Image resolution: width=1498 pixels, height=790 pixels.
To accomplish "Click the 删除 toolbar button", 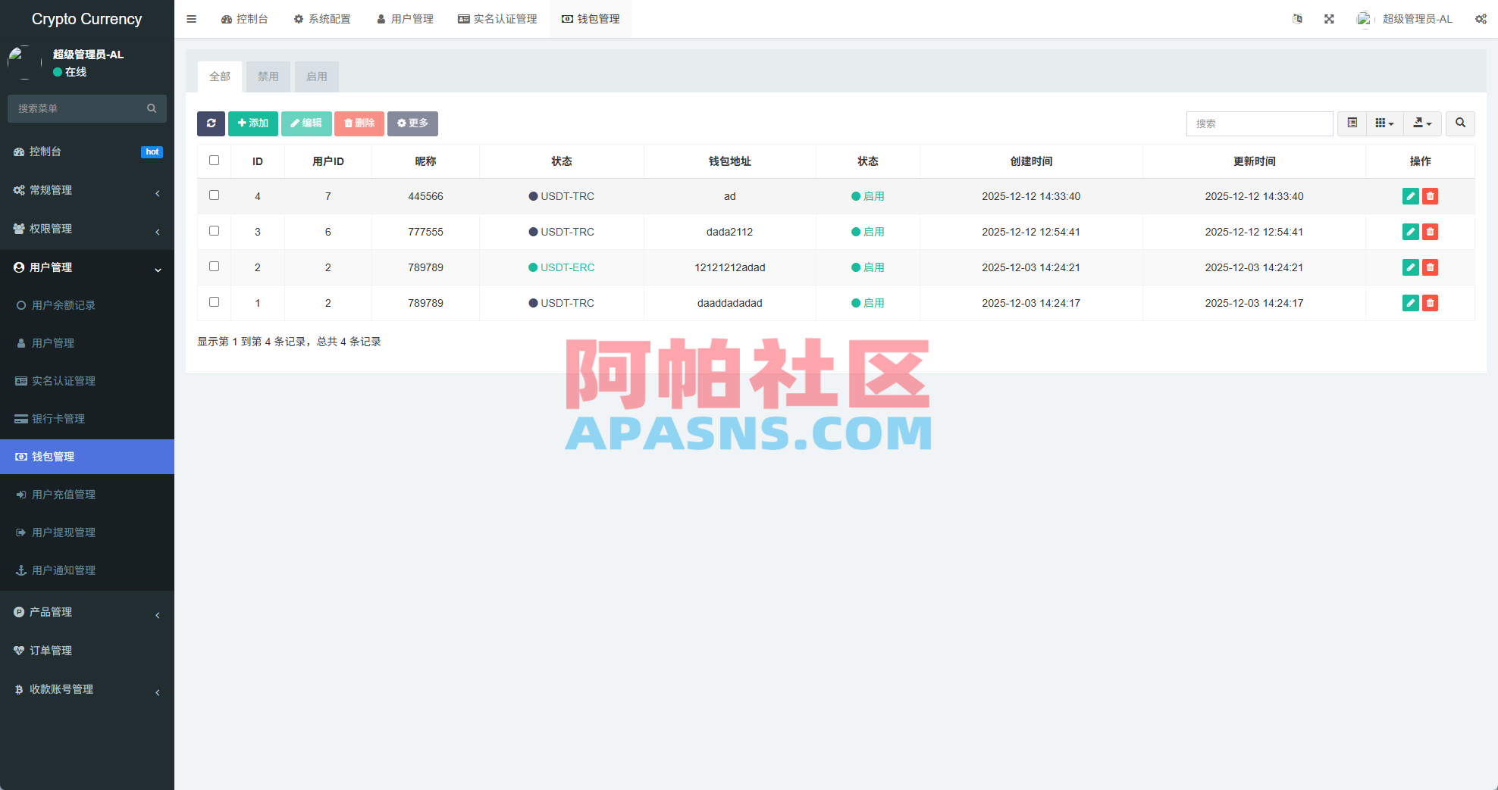I will pos(359,123).
